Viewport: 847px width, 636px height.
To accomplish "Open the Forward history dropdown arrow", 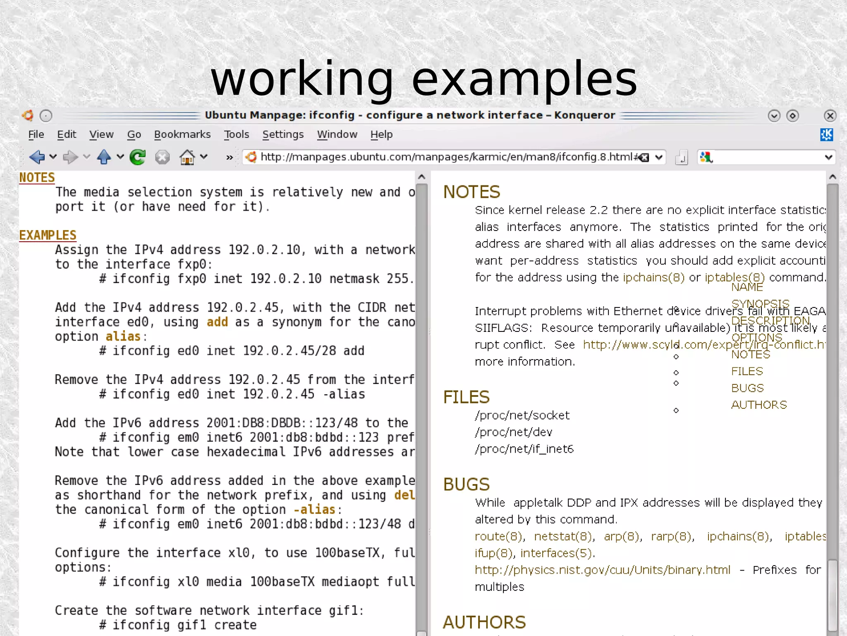I will (x=86, y=157).
